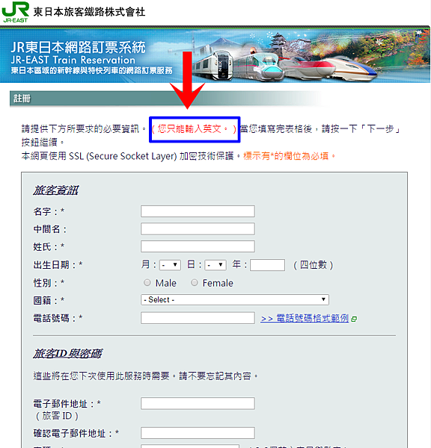Click the 出生日期 label

[x=58, y=265]
